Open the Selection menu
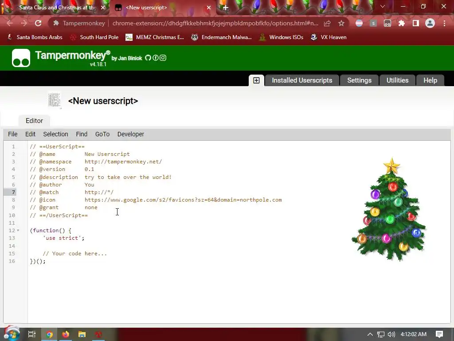Image resolution: width=454 pixels, height=341 pixels. pos(55,134)
